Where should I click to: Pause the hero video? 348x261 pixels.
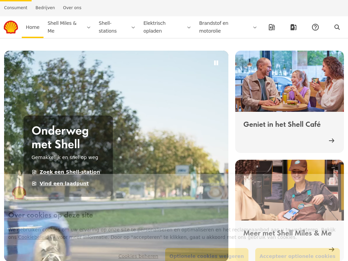coord(216,63)
